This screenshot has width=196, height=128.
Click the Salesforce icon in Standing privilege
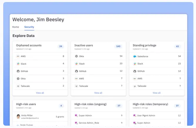tap(135, 56)
